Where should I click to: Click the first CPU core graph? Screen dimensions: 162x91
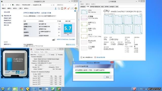point(109,19)
